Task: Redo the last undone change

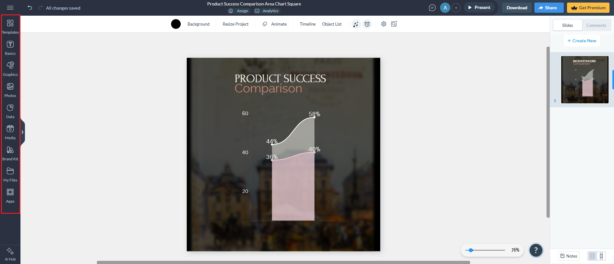Action: pos(40,8)
